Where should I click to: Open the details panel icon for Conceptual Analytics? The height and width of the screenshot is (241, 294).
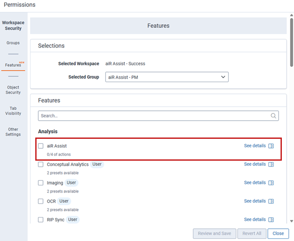coord(271,164)
